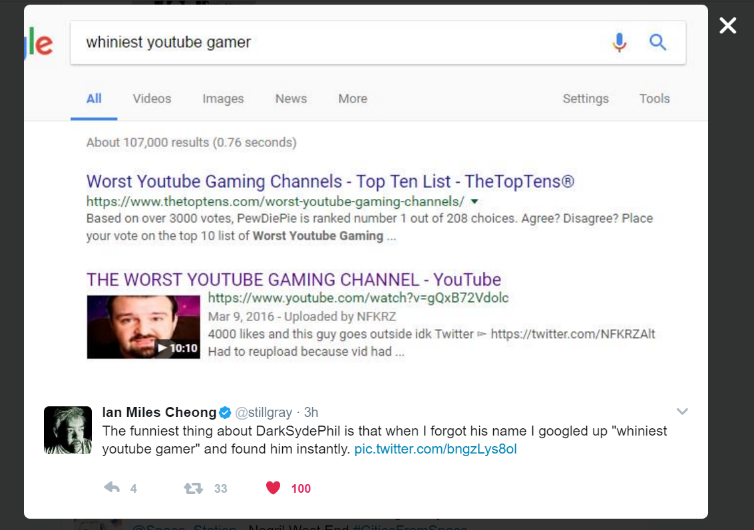Screen dimensions: 754x530
Task: Click 'About 107,000 results (0.76 seconds)' text
Action: pos(192,142)
